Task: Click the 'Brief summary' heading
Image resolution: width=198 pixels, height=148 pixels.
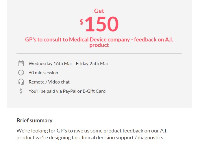Action: (34, 120)
